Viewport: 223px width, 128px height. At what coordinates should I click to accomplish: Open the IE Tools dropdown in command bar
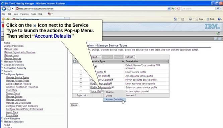click(212, 19)
